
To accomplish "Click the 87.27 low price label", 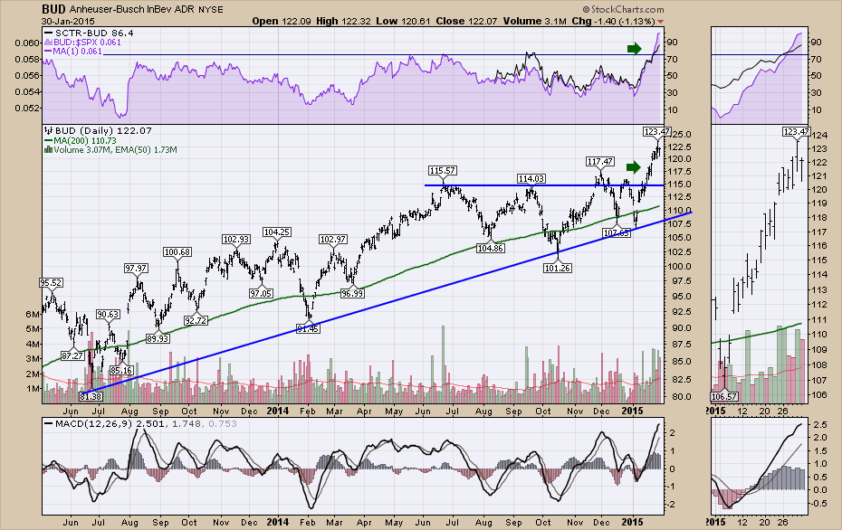I will coord(72,355).
